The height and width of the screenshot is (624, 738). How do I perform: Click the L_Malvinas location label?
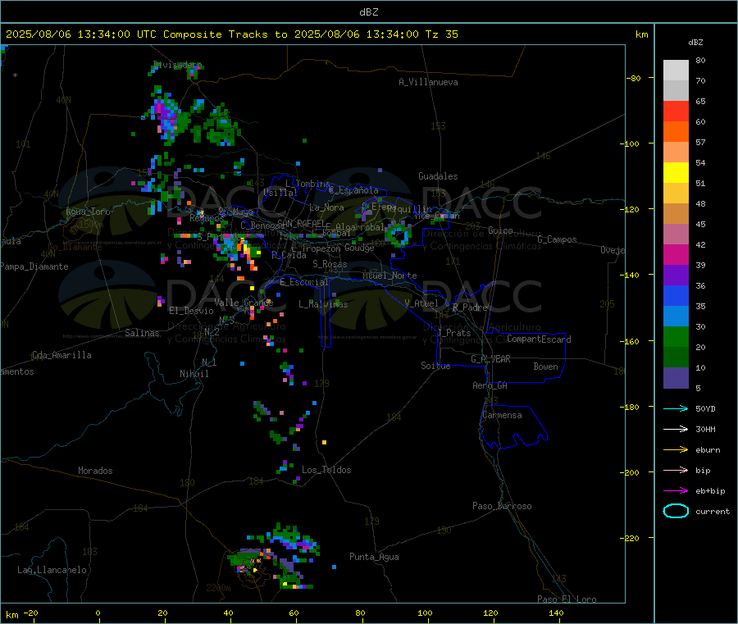(323, 304)
